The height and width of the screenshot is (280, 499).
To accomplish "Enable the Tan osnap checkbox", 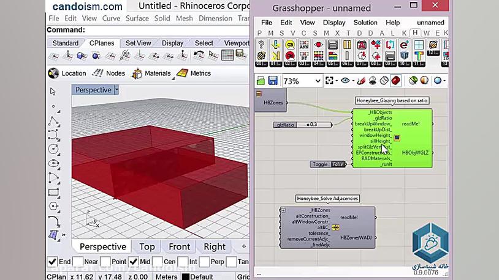I will [231, 262].
